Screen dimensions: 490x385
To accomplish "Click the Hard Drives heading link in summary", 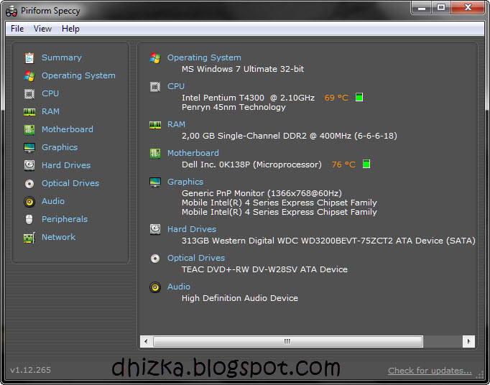I will click(192, 229).
